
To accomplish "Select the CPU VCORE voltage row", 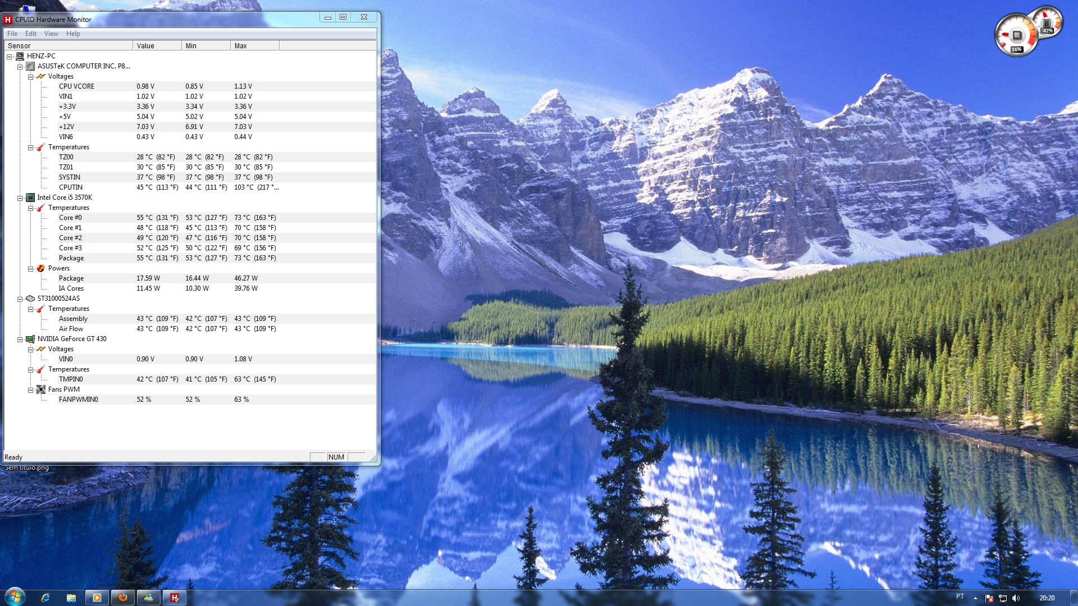I will pyautogui.click(x=77, y=86).
